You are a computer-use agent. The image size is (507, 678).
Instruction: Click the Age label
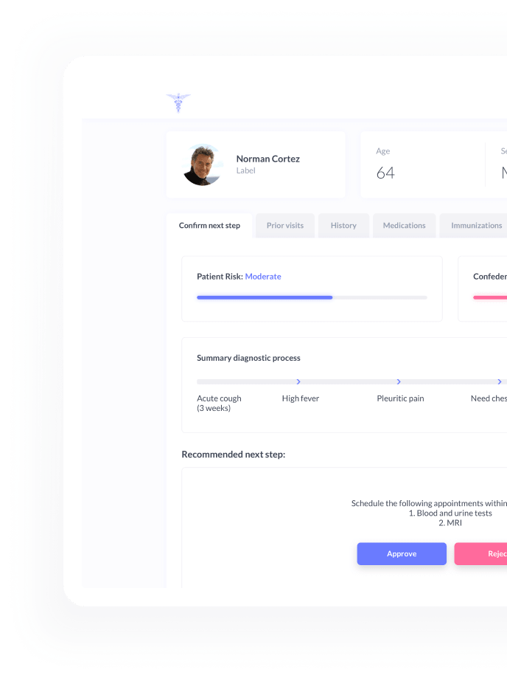click(382, 151)
